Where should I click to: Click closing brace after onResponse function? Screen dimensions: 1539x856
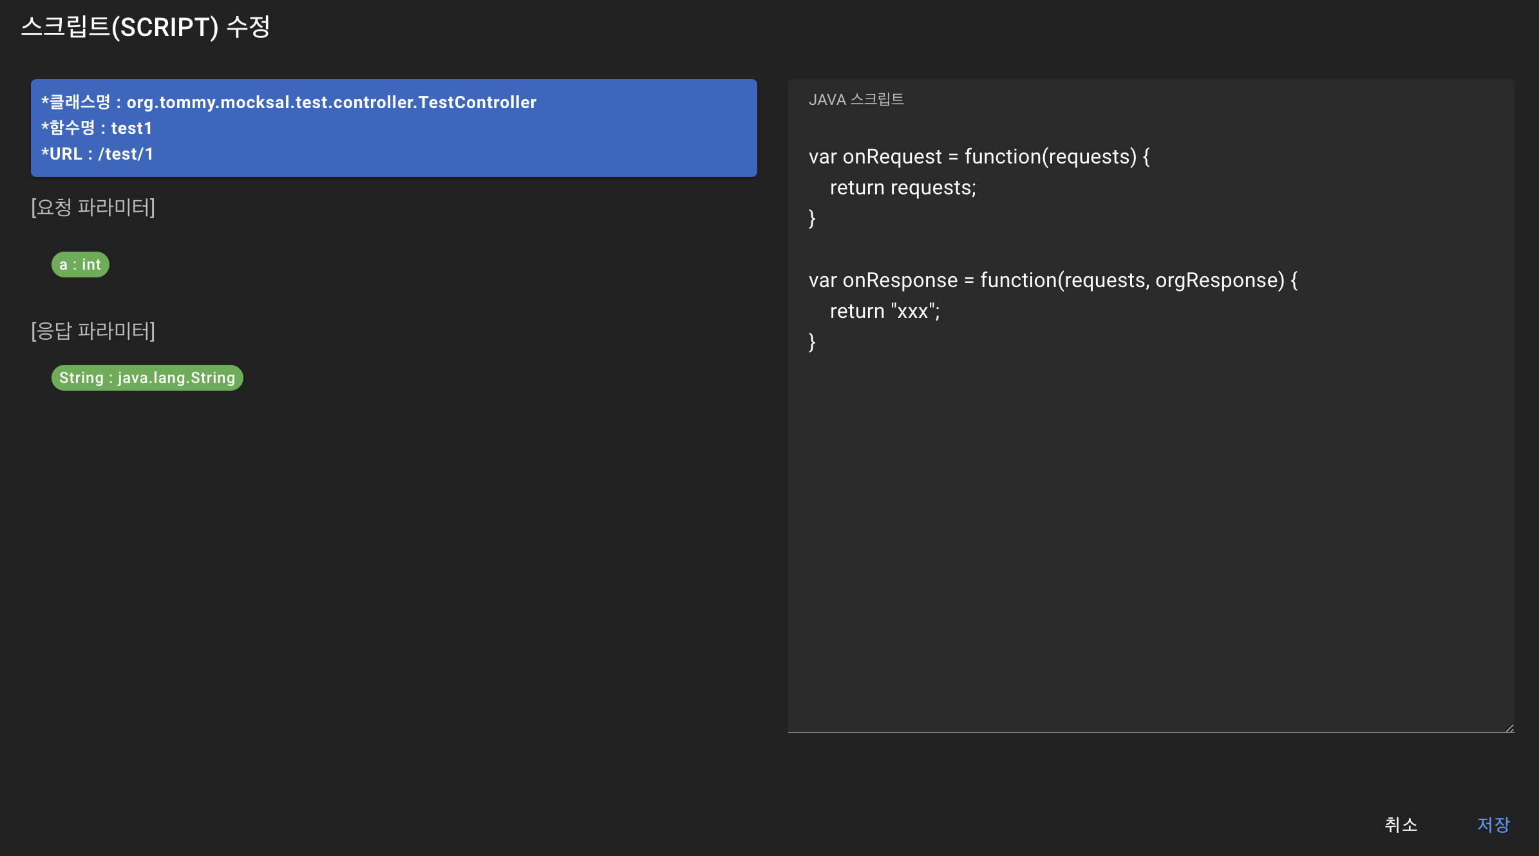click(813, 342)
